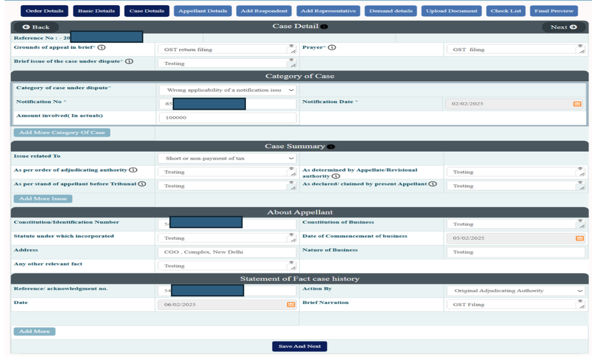Click info icon beside Grounds of appeal in brief
Viewport: 596px width, 360px height.
102,48
